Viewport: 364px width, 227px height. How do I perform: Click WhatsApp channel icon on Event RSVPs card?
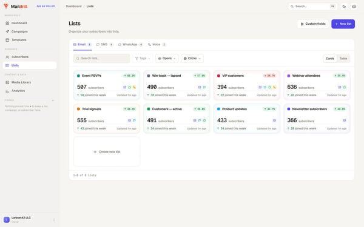(130, 87)
